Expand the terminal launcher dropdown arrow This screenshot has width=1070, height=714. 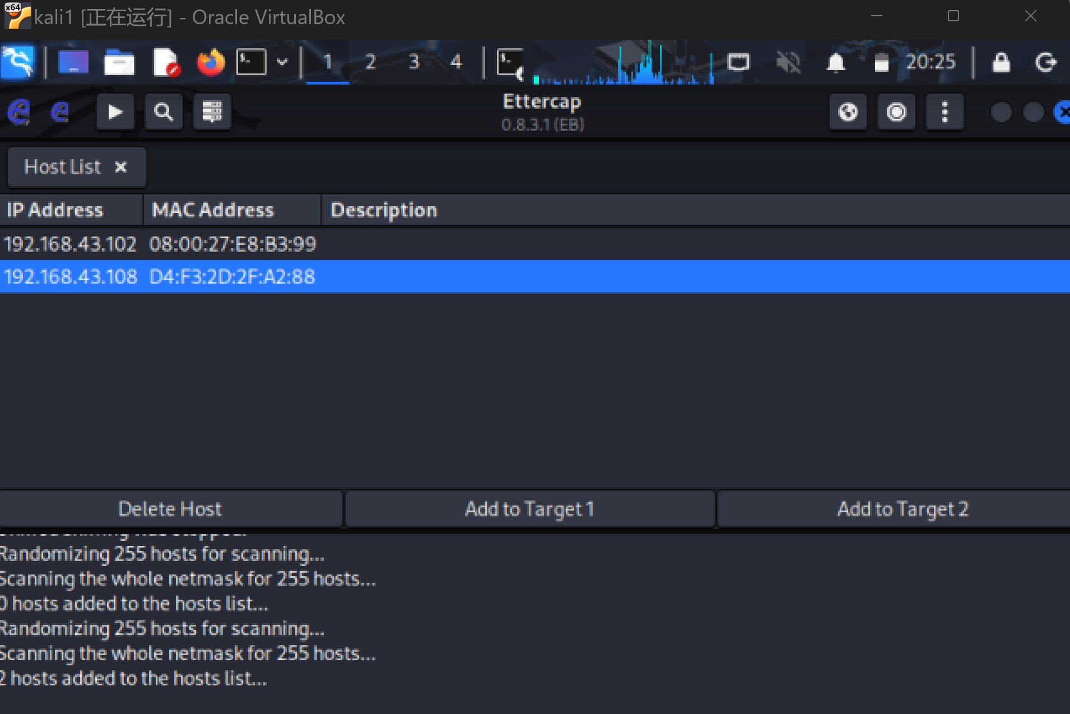point(282,62)
